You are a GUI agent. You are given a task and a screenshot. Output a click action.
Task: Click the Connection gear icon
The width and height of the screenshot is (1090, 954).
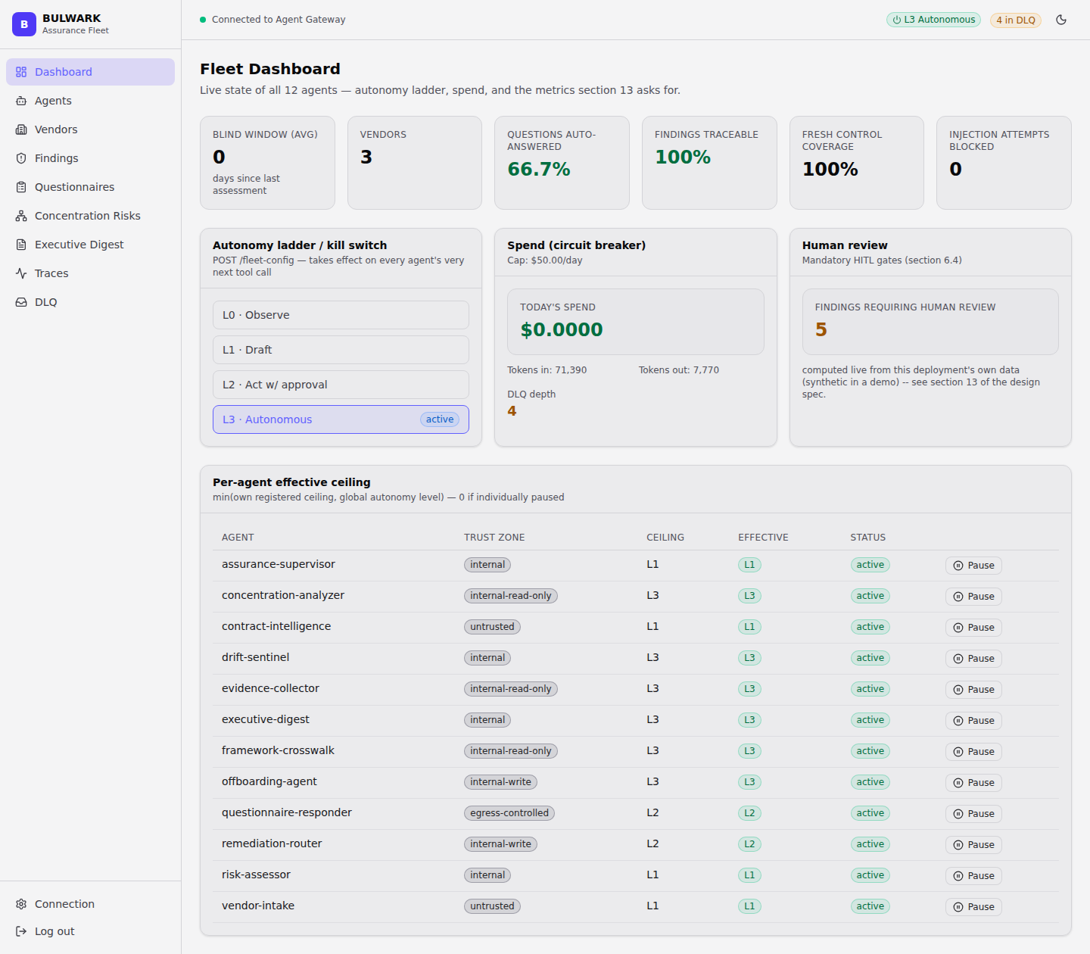pyautogui.click(x=21, y=904)
